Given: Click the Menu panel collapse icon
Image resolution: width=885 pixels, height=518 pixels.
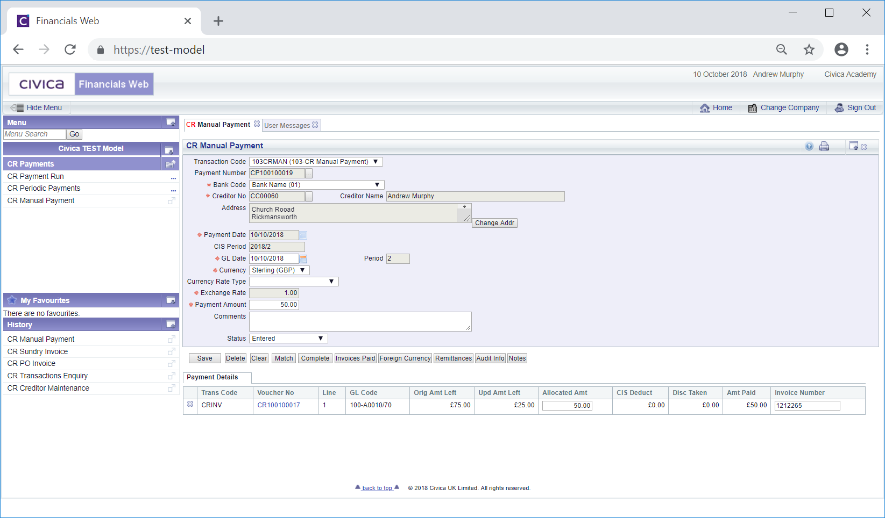Looking at the screenshot, I should coord(171,123).
